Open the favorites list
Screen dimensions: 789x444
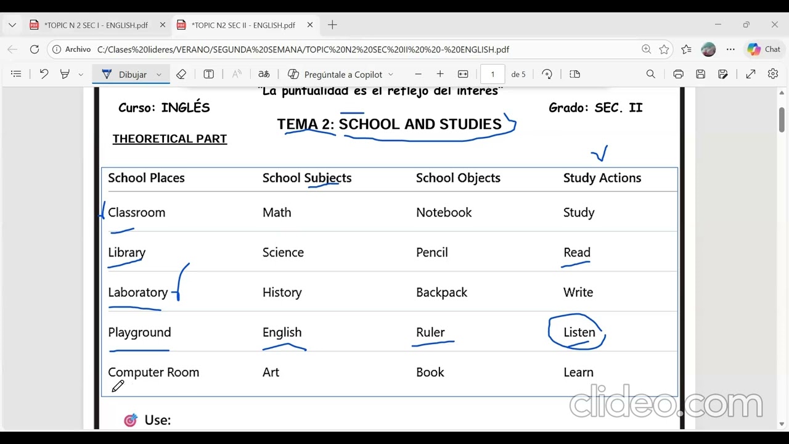(x=687, y=49)
